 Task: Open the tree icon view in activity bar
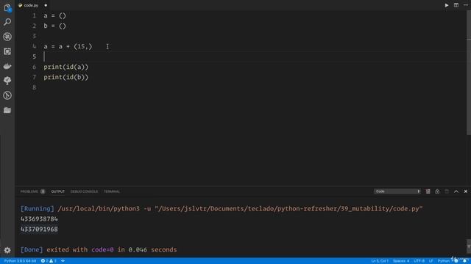tap(7, 81)
